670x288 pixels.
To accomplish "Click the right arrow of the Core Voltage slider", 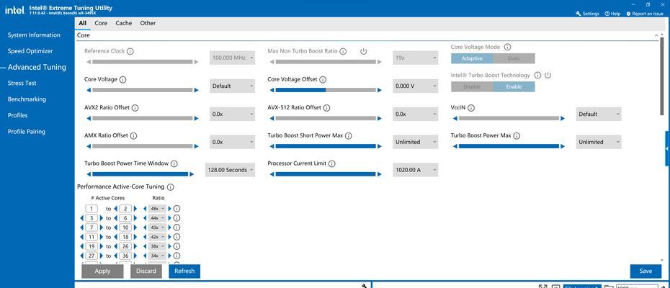I will coord(196,90).
